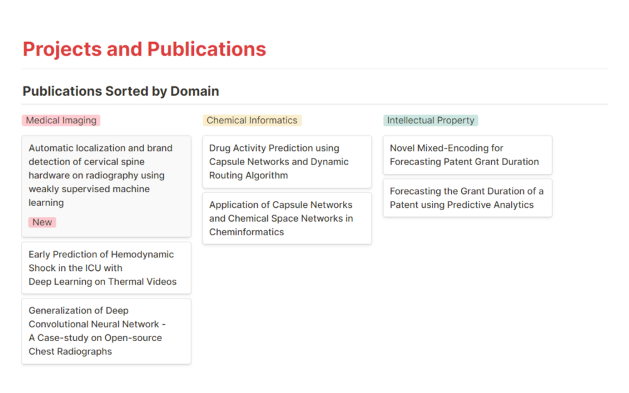The image size is (629, 393).
Task: Open the cervical spine hardware detection publication card
Action: click(106, 186)
